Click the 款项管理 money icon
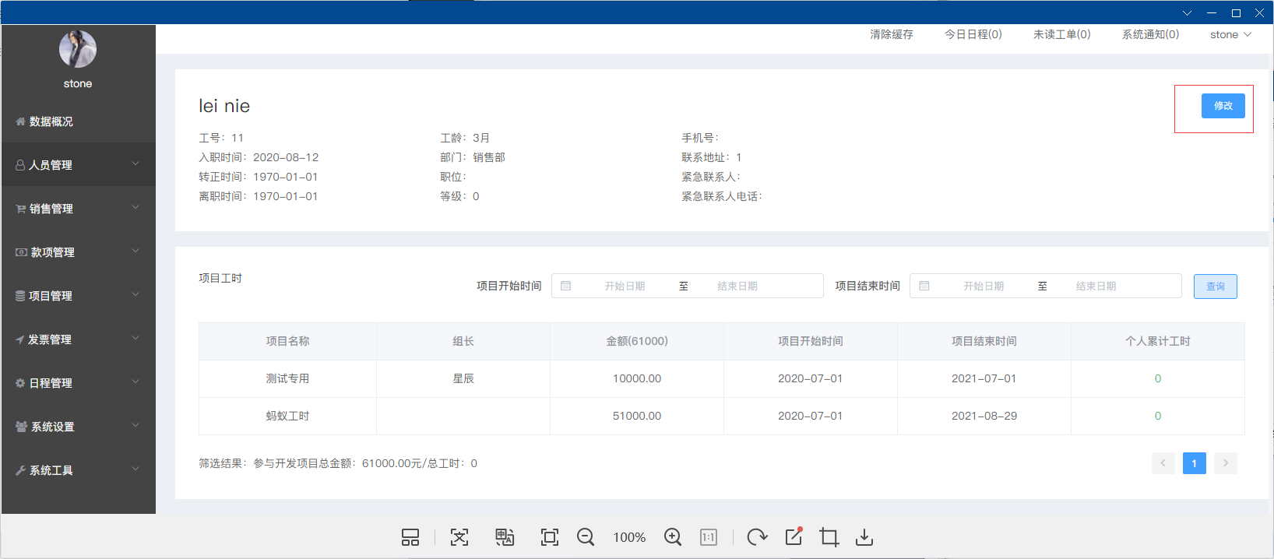Image resolution: width=1274 pixels, height=559 pixels. click(x=21, y=252)
